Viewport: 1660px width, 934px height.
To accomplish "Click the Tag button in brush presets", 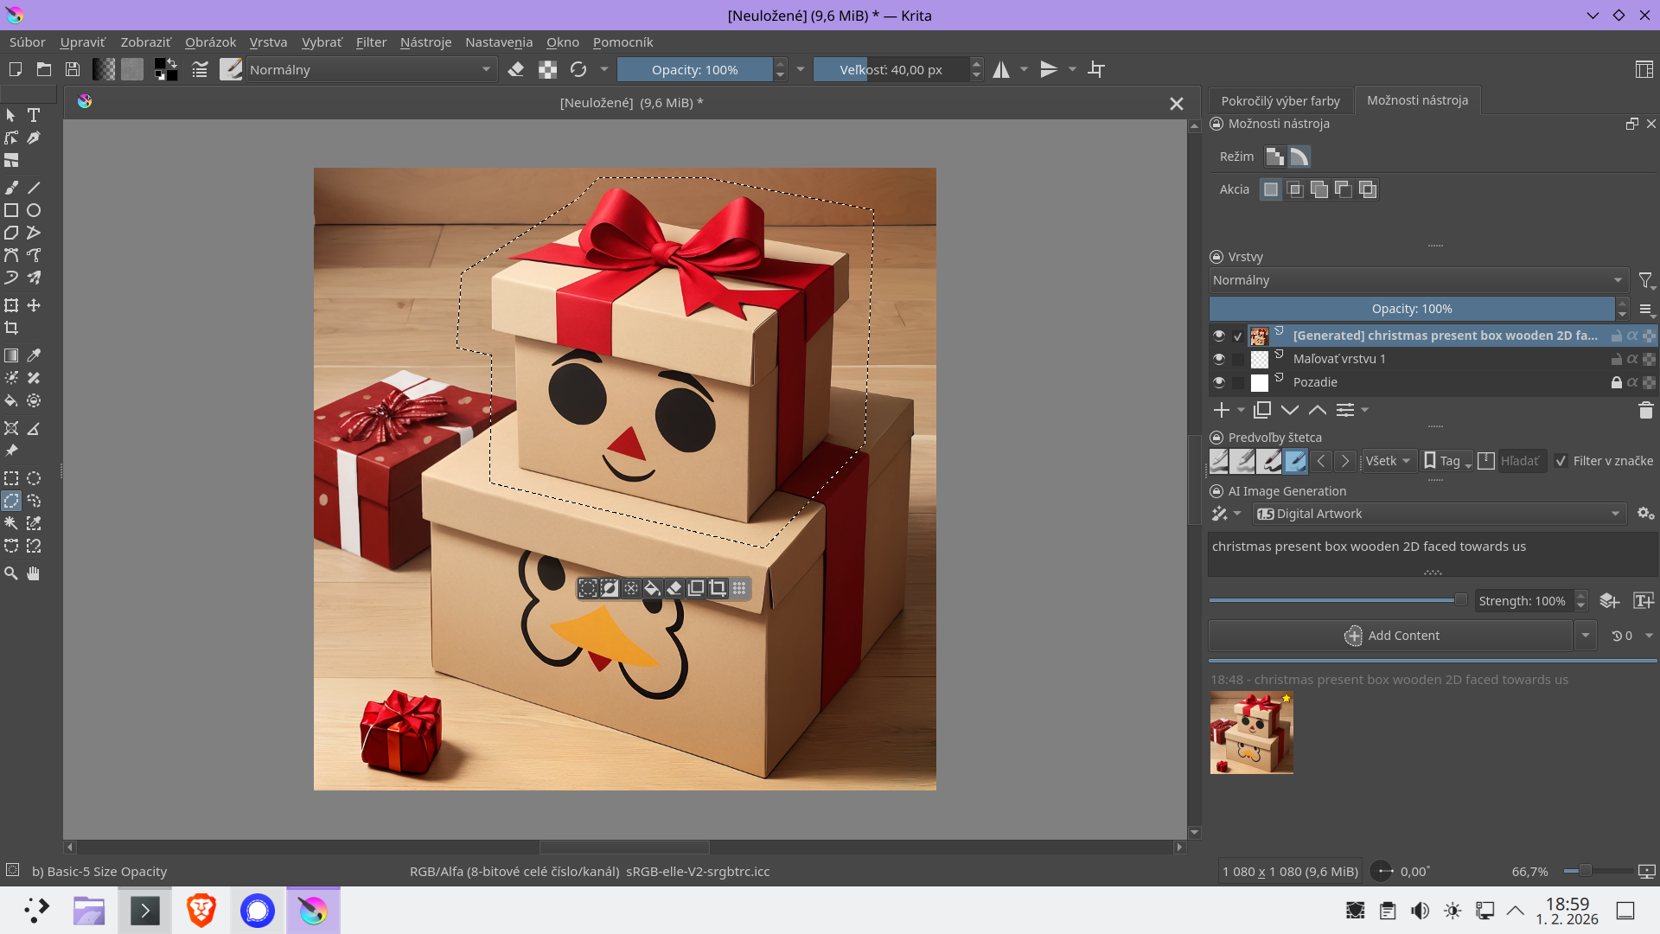I will pos(1445,461).
